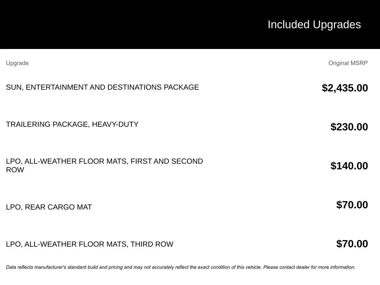
Task: Click the $70.00 price for Rear Cargo Mat
Action: 352,205
